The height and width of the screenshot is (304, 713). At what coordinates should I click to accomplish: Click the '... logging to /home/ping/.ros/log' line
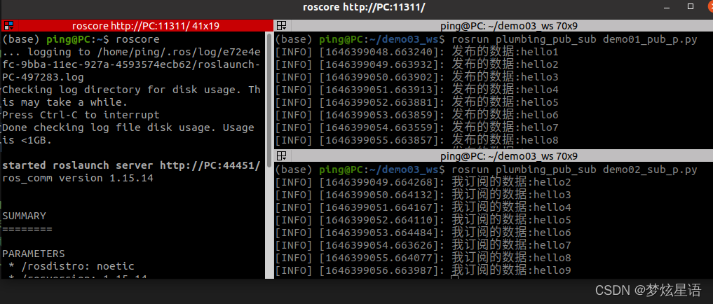tap(131, 52)
